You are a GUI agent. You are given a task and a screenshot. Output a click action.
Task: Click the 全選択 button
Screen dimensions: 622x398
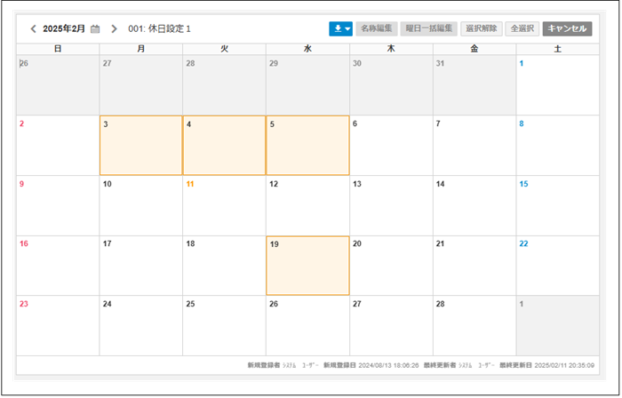tap(522, 28)
